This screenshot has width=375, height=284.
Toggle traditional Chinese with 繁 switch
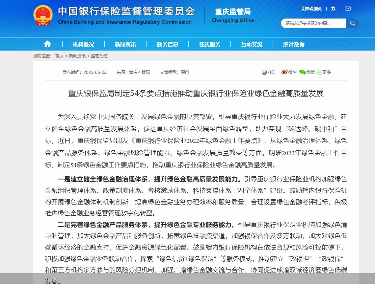pos(333,9)
